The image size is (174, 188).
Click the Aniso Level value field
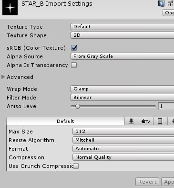[x=166, y=106]
